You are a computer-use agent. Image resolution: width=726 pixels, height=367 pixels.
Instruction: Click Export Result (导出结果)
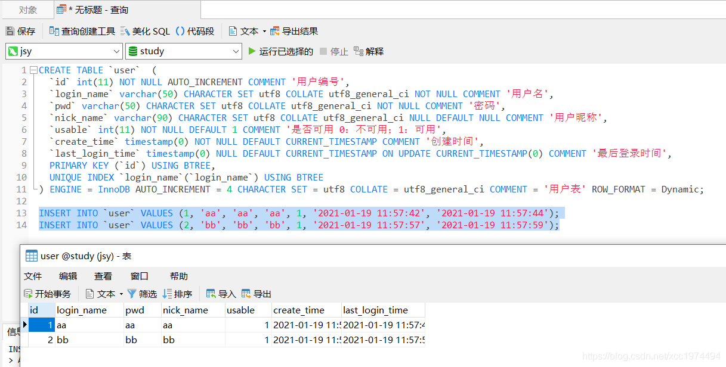pyautogui.click(x=294, y=31)
